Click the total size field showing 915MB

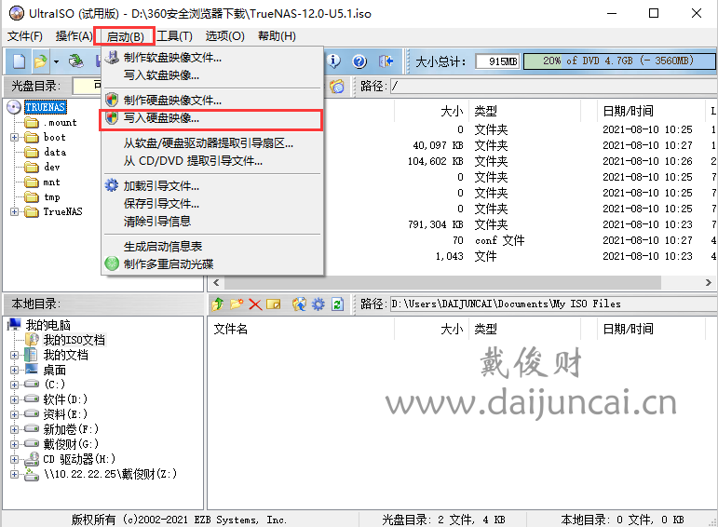(x=497, y=61)
